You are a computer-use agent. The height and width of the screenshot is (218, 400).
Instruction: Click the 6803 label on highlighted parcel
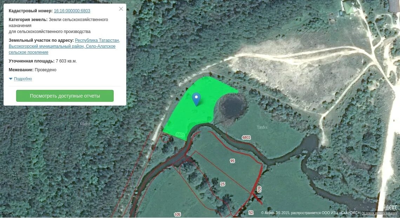pos(180,134)
